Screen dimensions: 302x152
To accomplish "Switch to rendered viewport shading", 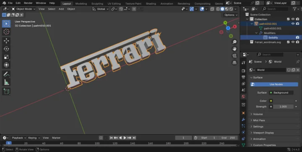I will (x=231, y=9).
